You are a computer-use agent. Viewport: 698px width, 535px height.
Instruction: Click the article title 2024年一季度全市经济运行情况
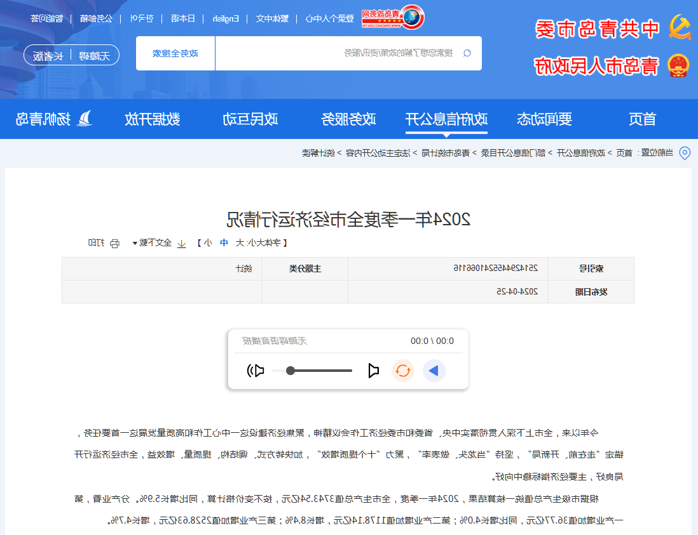(348, 220)
